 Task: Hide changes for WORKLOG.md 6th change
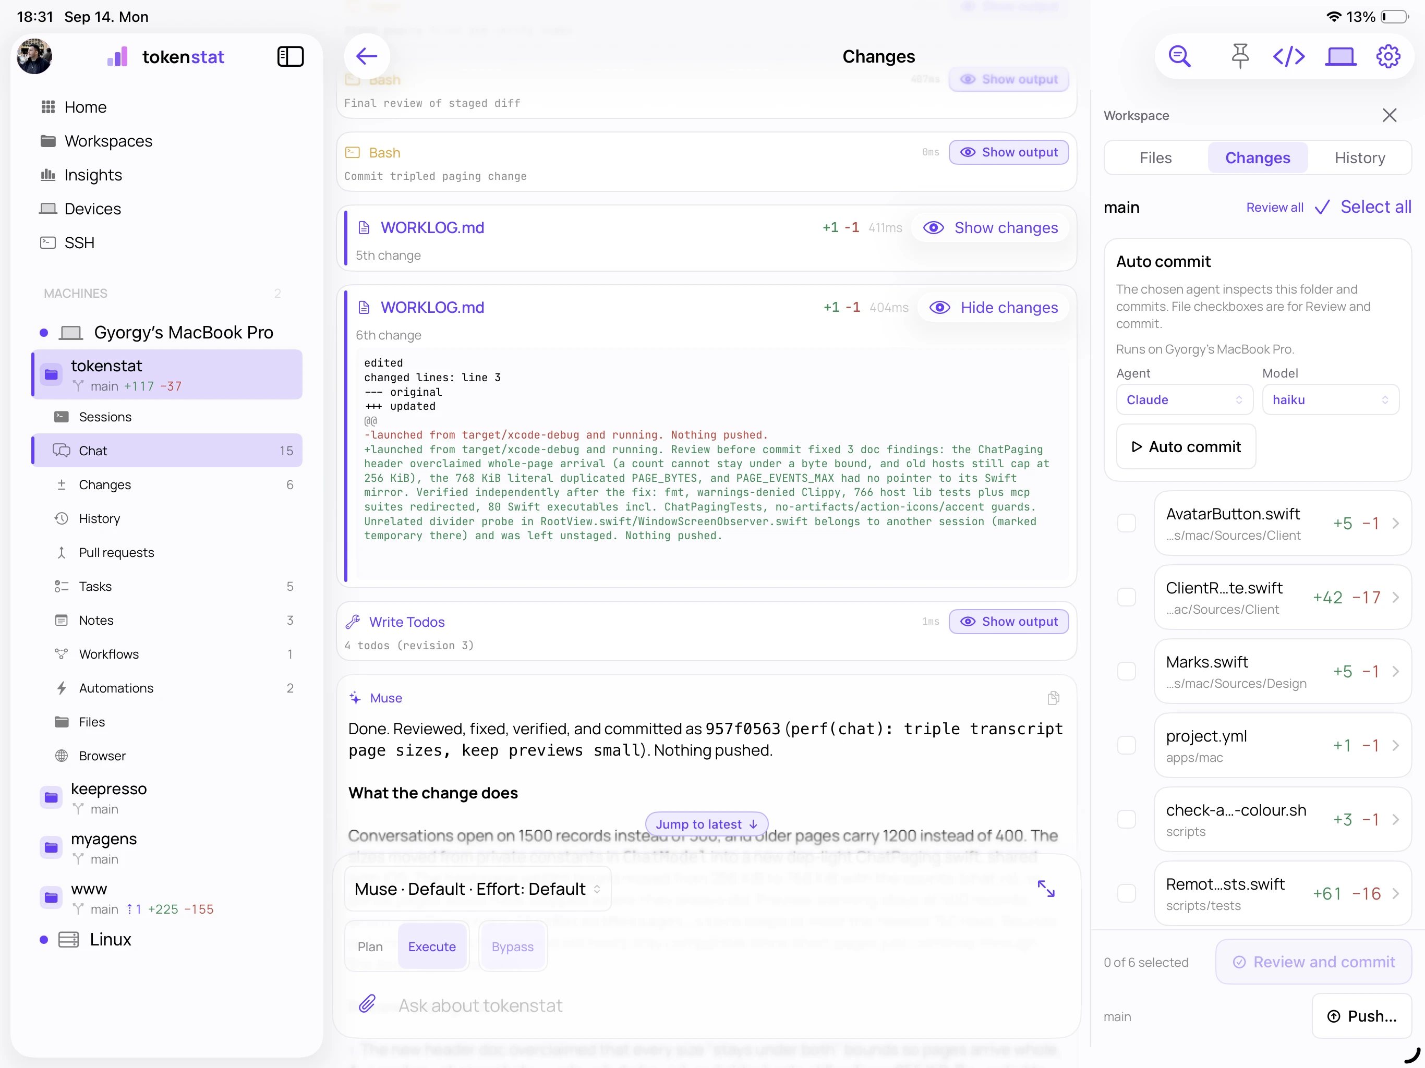tap(993, 307)
